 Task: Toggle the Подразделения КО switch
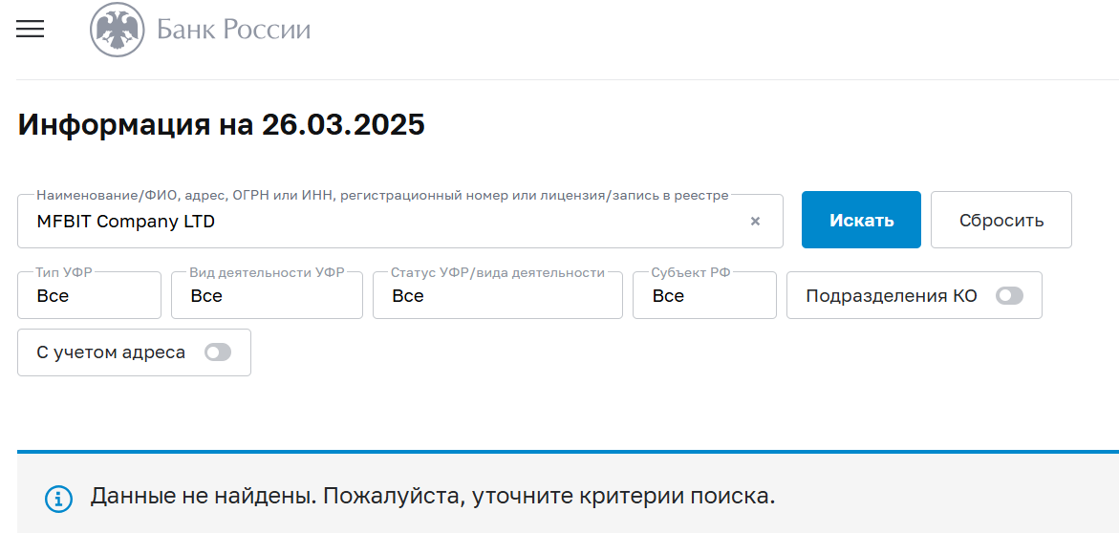click(x=1009, y=295)
